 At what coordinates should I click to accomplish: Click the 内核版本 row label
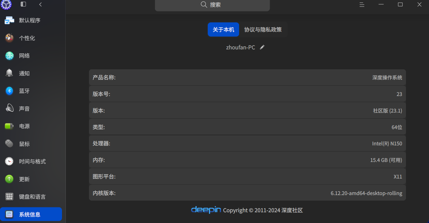coord(104,193)
